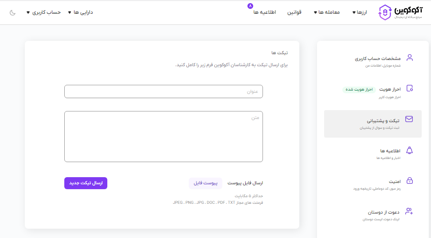Screen dimensions: 431x238
Task: Click the Akocoin logo icon
Action: pos(385,12)
